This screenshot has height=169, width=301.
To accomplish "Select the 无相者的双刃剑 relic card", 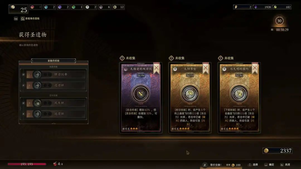I will click(141, 98).
